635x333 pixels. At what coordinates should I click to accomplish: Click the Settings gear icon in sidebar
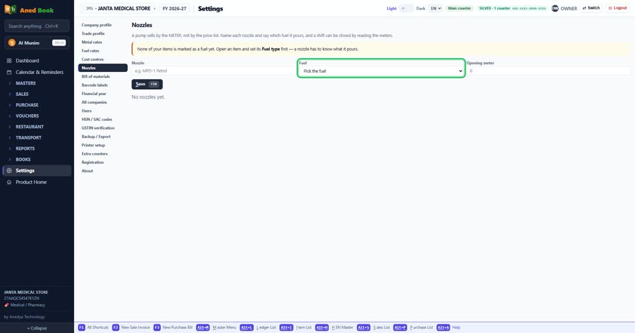(9, 170)
